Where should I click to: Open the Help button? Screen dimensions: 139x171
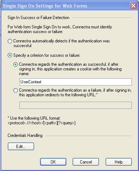(x=119, y=162)
